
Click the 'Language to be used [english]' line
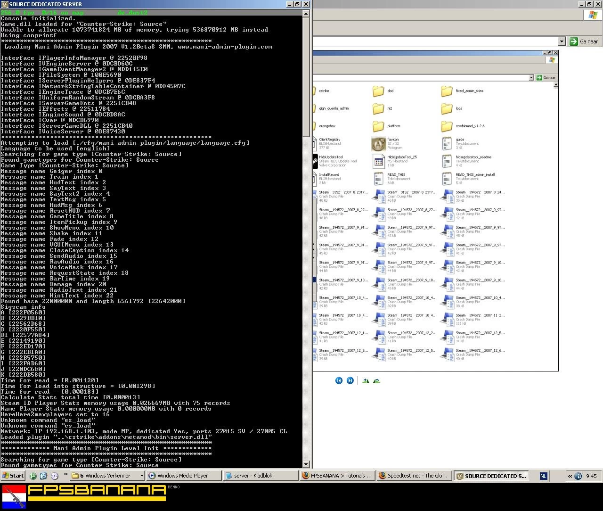tap(55, 148)
